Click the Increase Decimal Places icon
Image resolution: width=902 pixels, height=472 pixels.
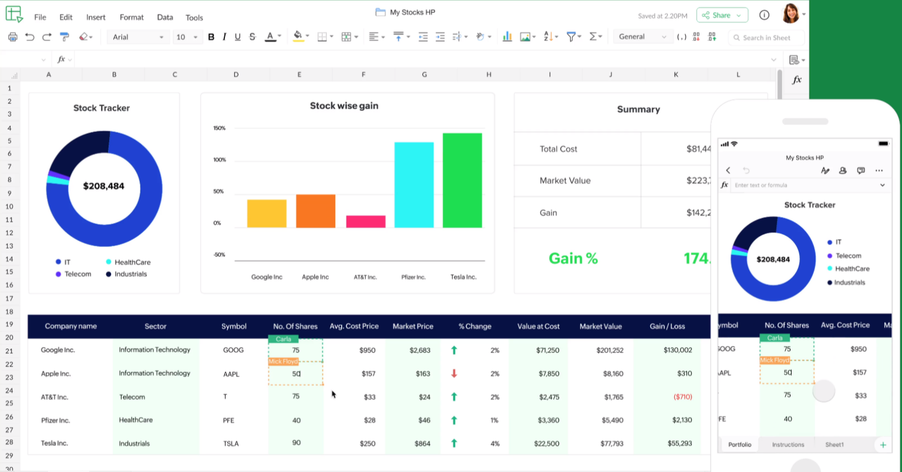712,37
